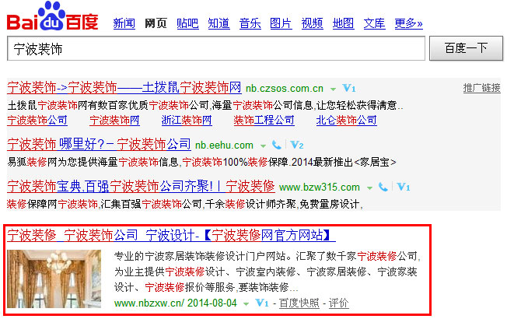Open the 评价 rating link
This screenshot has height=319, width=514.
pos(338,303)
